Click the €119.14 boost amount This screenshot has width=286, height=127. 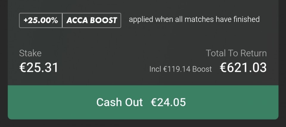(x=177, y=69)
